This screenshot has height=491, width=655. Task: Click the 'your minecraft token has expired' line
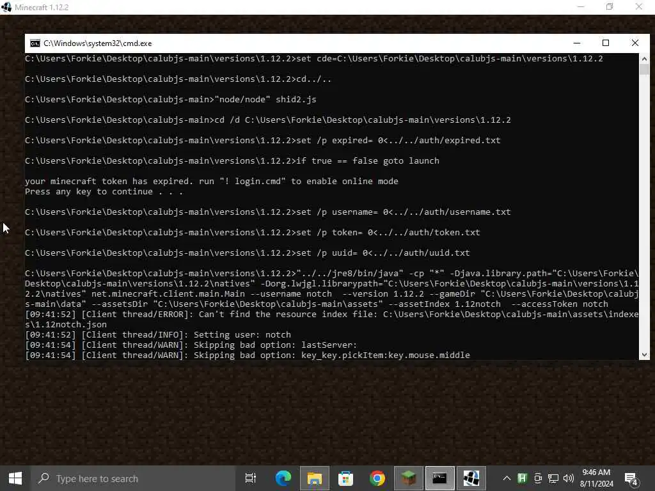(x=211, y=181)
